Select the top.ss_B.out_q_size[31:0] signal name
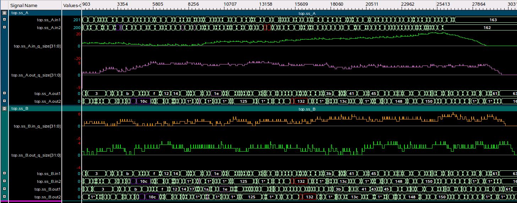Screen dimensions: 517x203 (x=36, y=155)
